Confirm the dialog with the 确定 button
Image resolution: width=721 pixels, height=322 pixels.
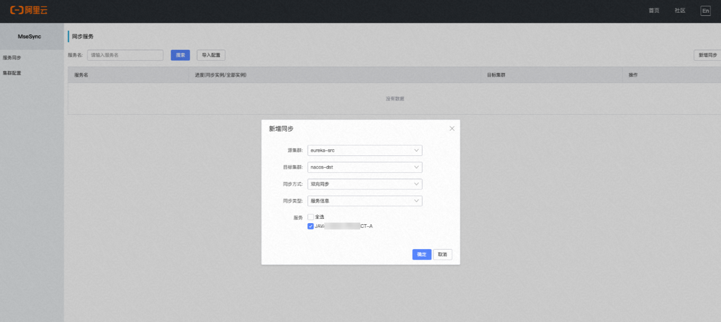click(x=421, y=254)
